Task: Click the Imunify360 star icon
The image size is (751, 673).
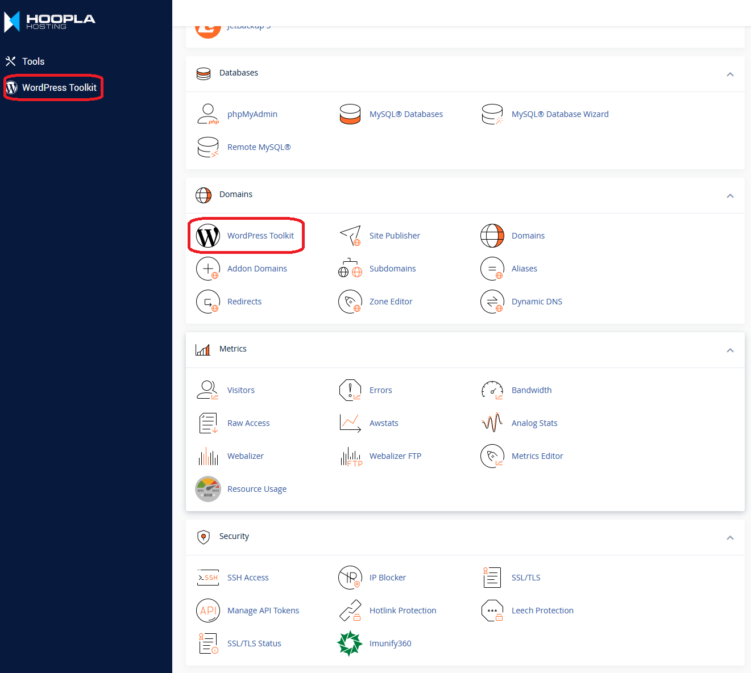Action: tap(350, 643)
